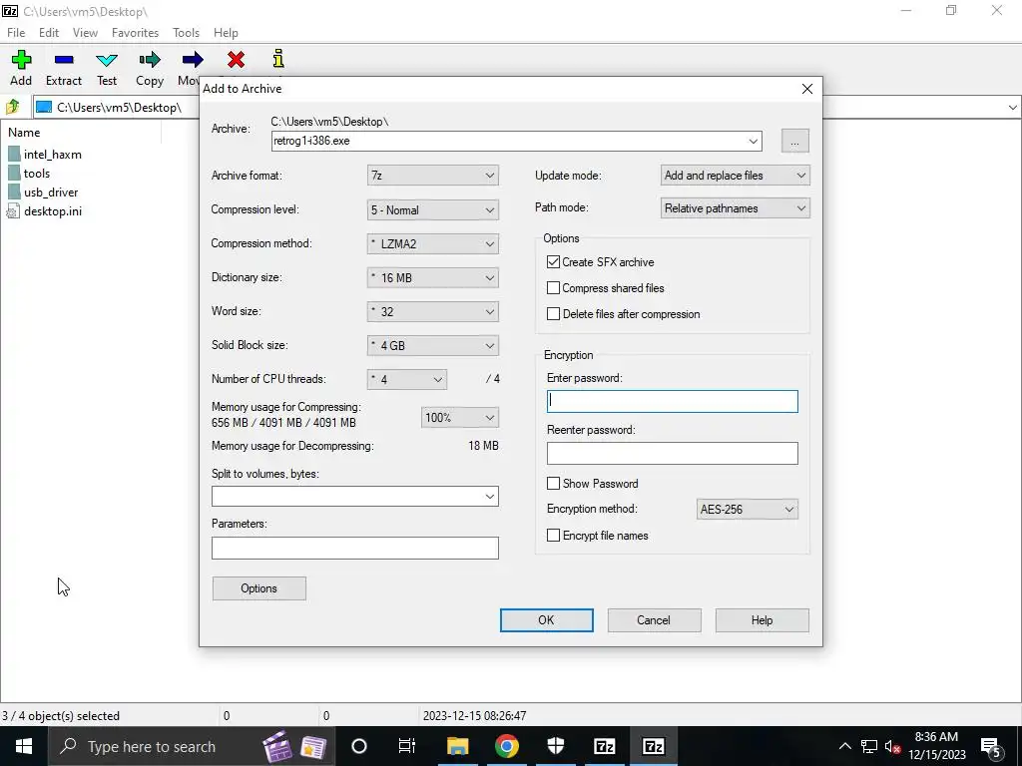1022x766 pixels.
Task: Focus the Reenter password field
Action: click(672, 454)
